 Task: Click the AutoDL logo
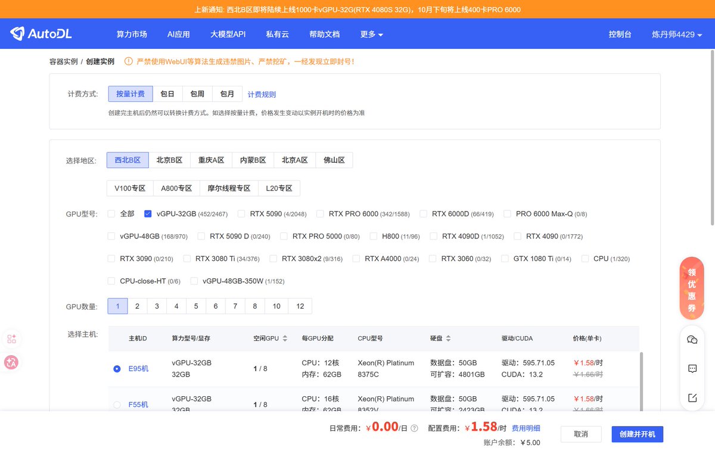click(x=41, y=34)
